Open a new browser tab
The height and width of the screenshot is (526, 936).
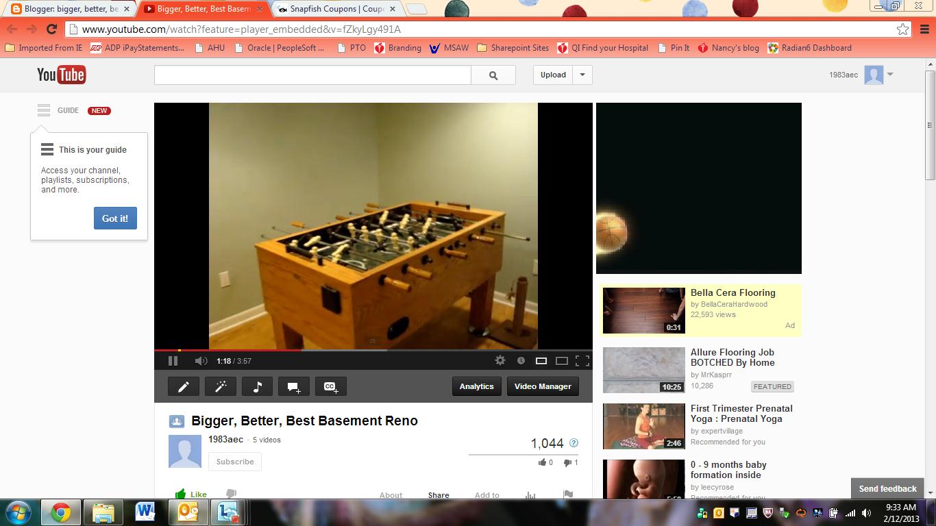click(417, 9)
